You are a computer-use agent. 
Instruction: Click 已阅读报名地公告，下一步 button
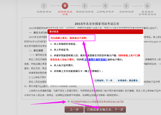[x=105, y=109]
